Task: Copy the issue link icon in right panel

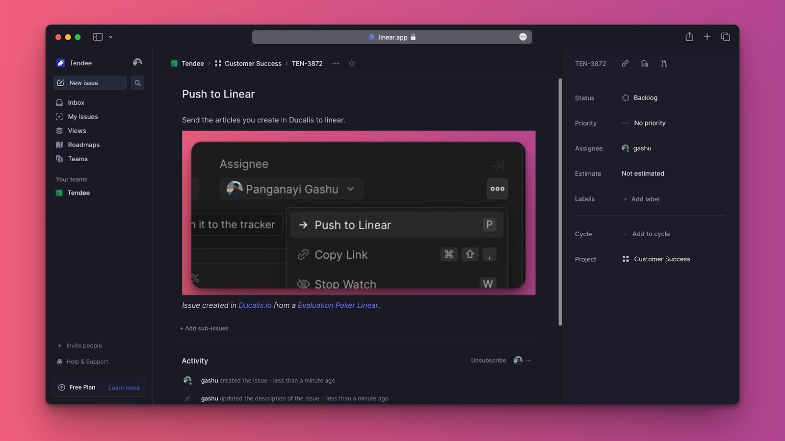Action: [x=625, y=63]
